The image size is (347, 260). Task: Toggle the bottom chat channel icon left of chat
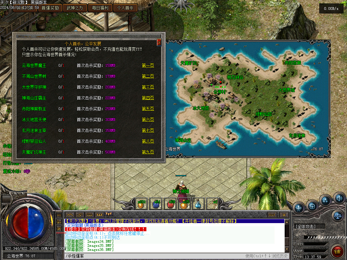59,229
